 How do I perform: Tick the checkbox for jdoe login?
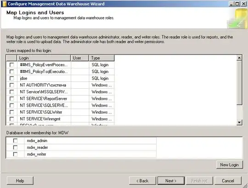pos(11,78)
